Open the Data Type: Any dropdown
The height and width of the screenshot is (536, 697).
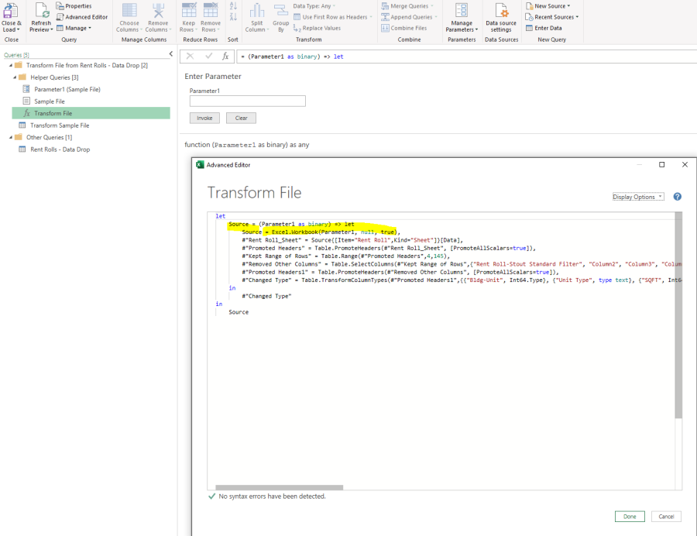(314, 5)
